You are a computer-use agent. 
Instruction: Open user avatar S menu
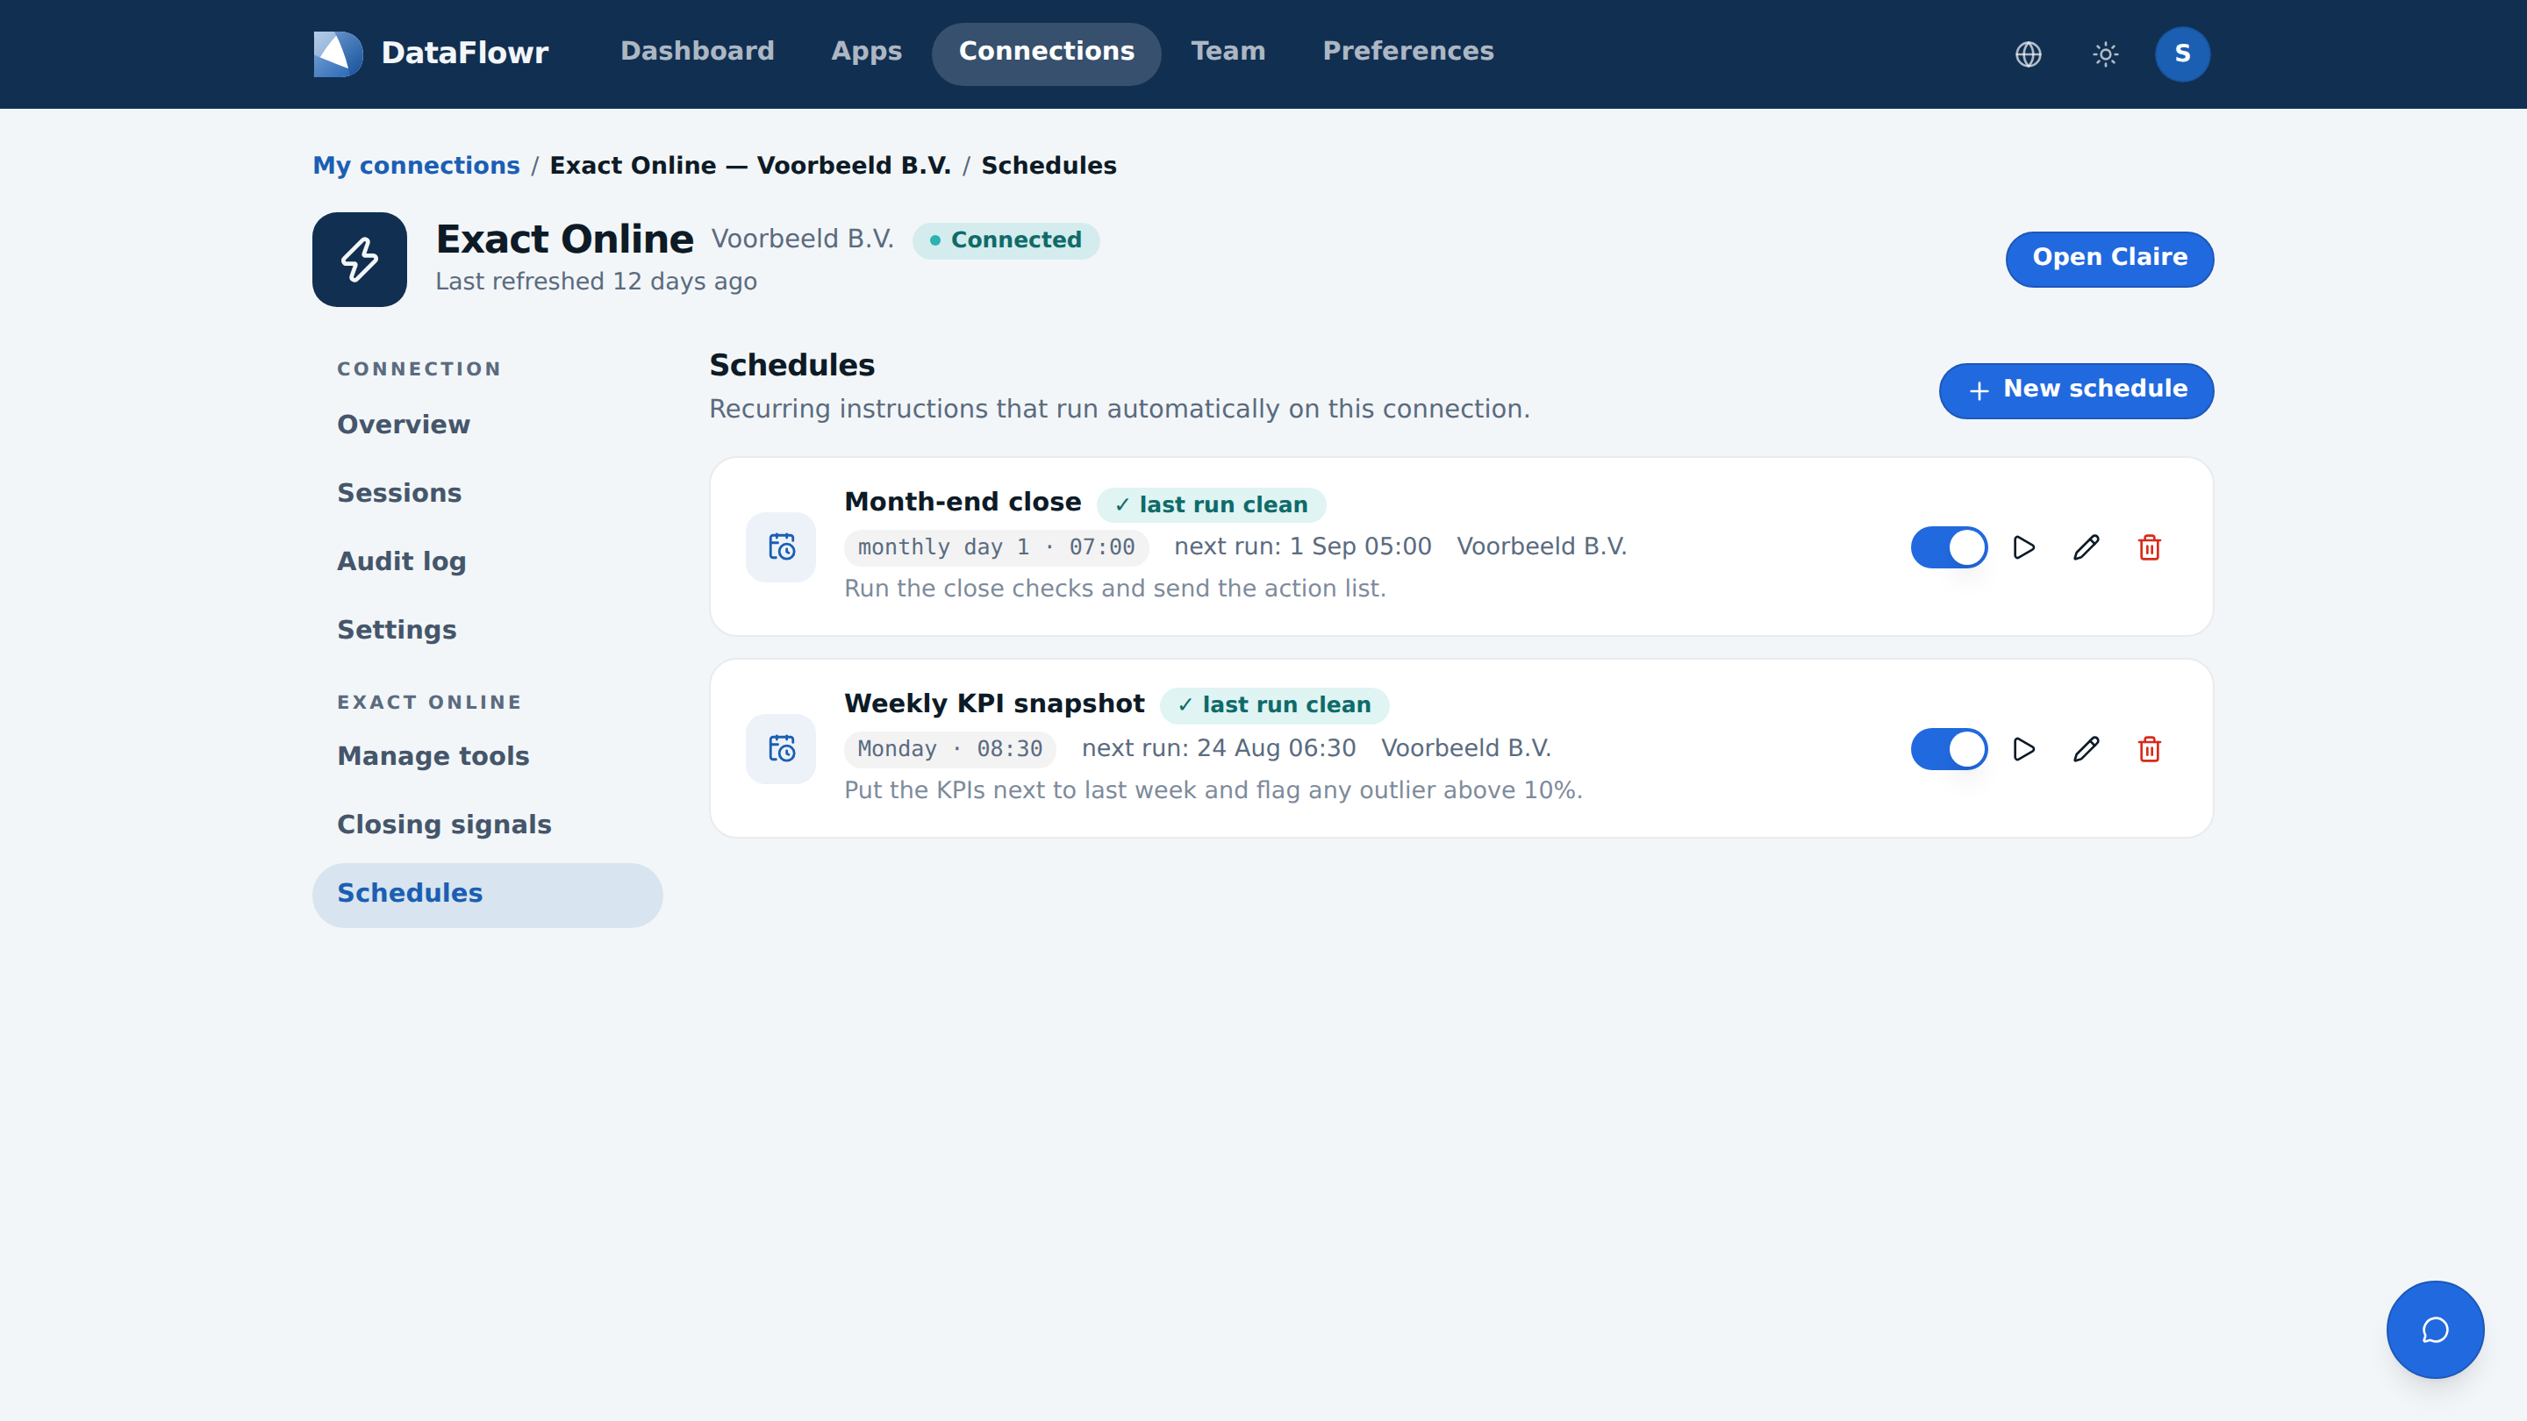[x=2181, y=54]
